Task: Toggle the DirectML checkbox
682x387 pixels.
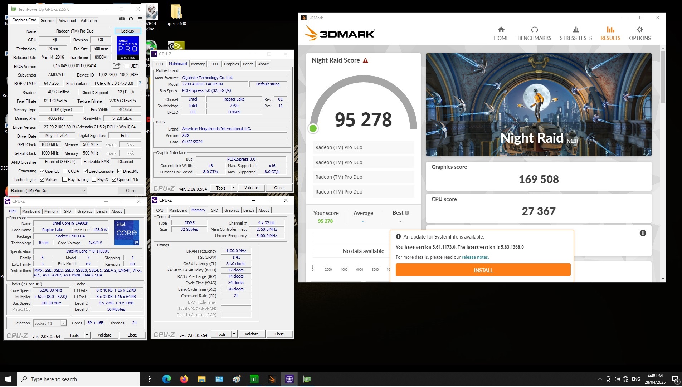Action: coord(120,172)
